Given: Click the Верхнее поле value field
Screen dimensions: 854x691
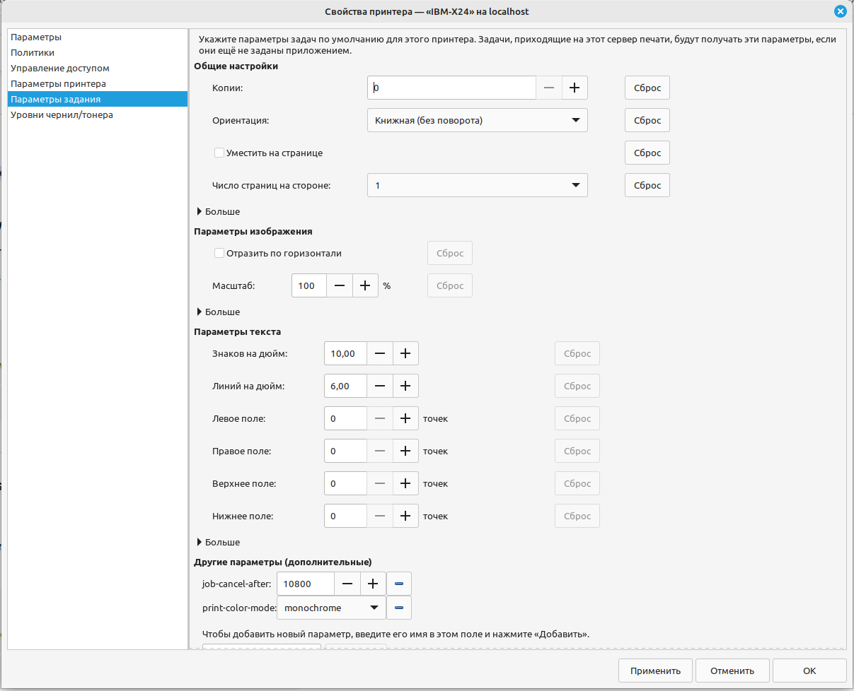Looking at the screenshot, I should click(x=345, y=483).
